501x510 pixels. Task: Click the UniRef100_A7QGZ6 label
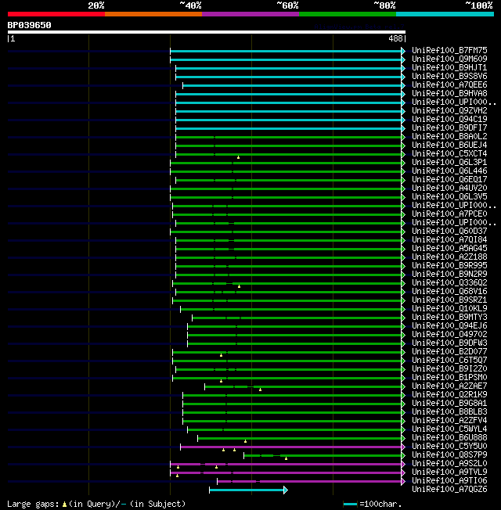pos(449,490)
